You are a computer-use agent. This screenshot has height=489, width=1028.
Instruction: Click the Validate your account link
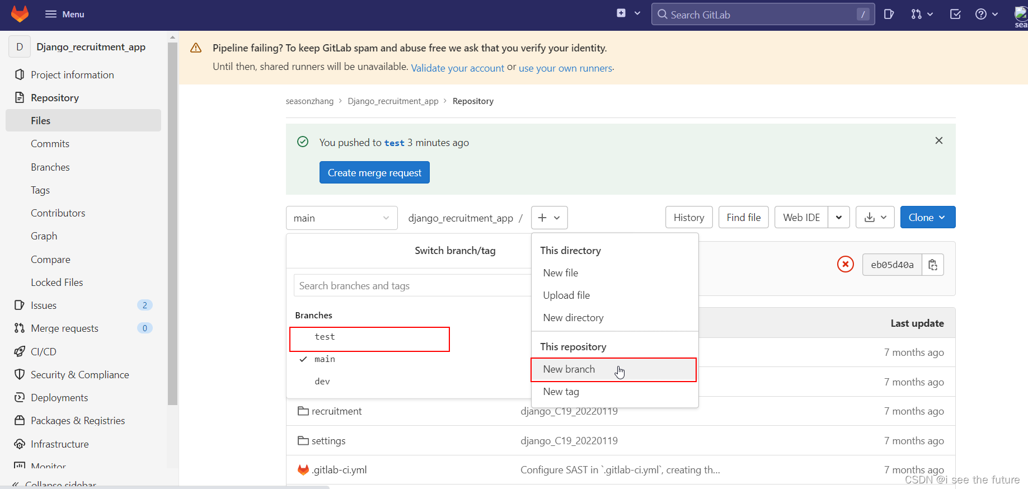pyautogui.click(x=458, y=68)
